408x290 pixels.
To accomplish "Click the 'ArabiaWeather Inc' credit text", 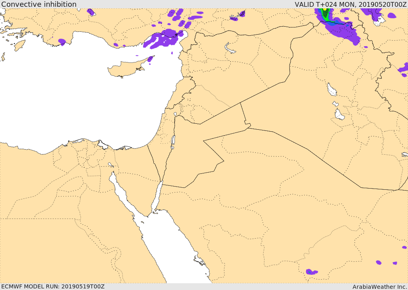I will tap(380, 287).
